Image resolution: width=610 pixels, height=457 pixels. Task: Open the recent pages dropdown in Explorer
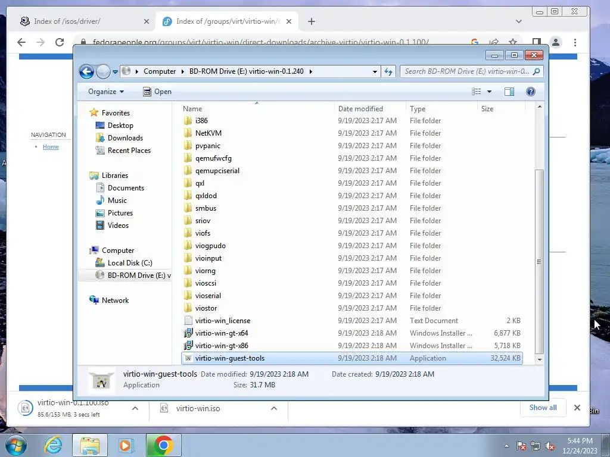click(x=115, y=72)
